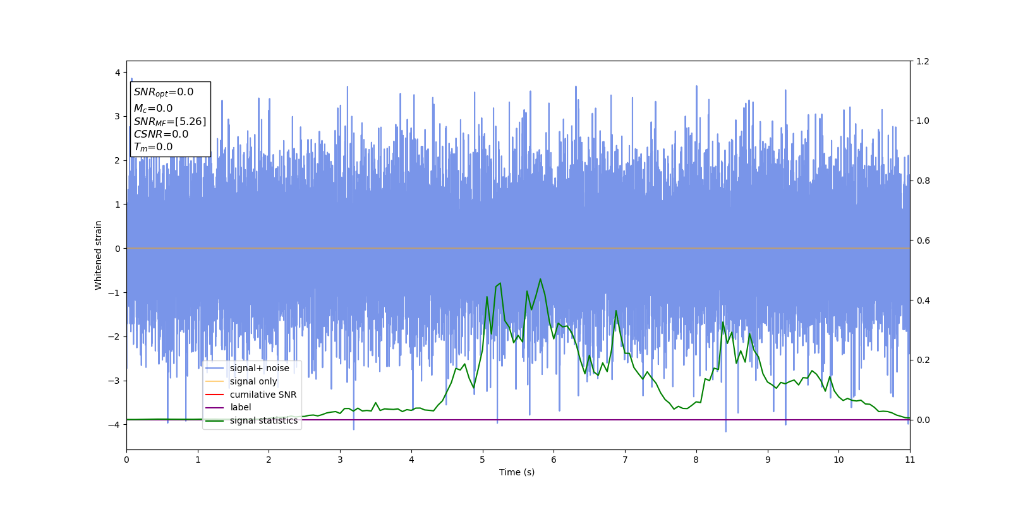The width and height of the screenshot is (1011, 505).
Task: Click the CSNR=0.0 annotation text
Action: click(x=161, y=134)
